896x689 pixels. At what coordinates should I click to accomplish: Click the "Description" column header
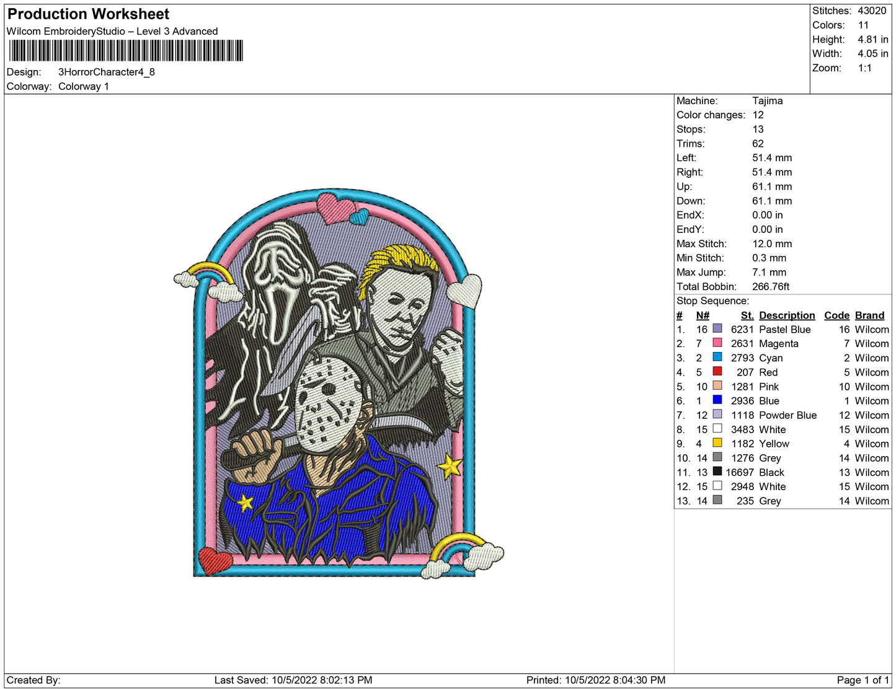787,315
